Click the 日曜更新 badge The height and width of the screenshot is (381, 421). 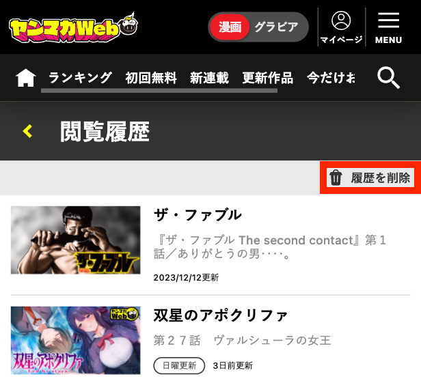[179, 365]
